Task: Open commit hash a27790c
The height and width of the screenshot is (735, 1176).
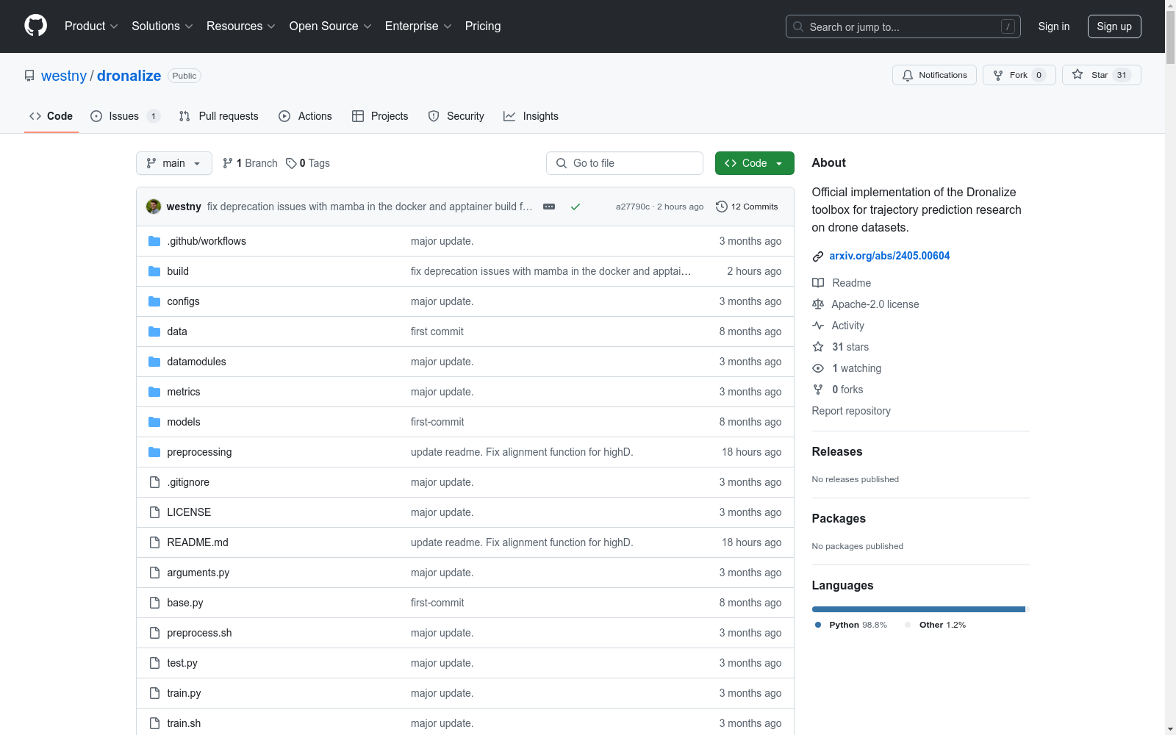Action: coord(633,207)
